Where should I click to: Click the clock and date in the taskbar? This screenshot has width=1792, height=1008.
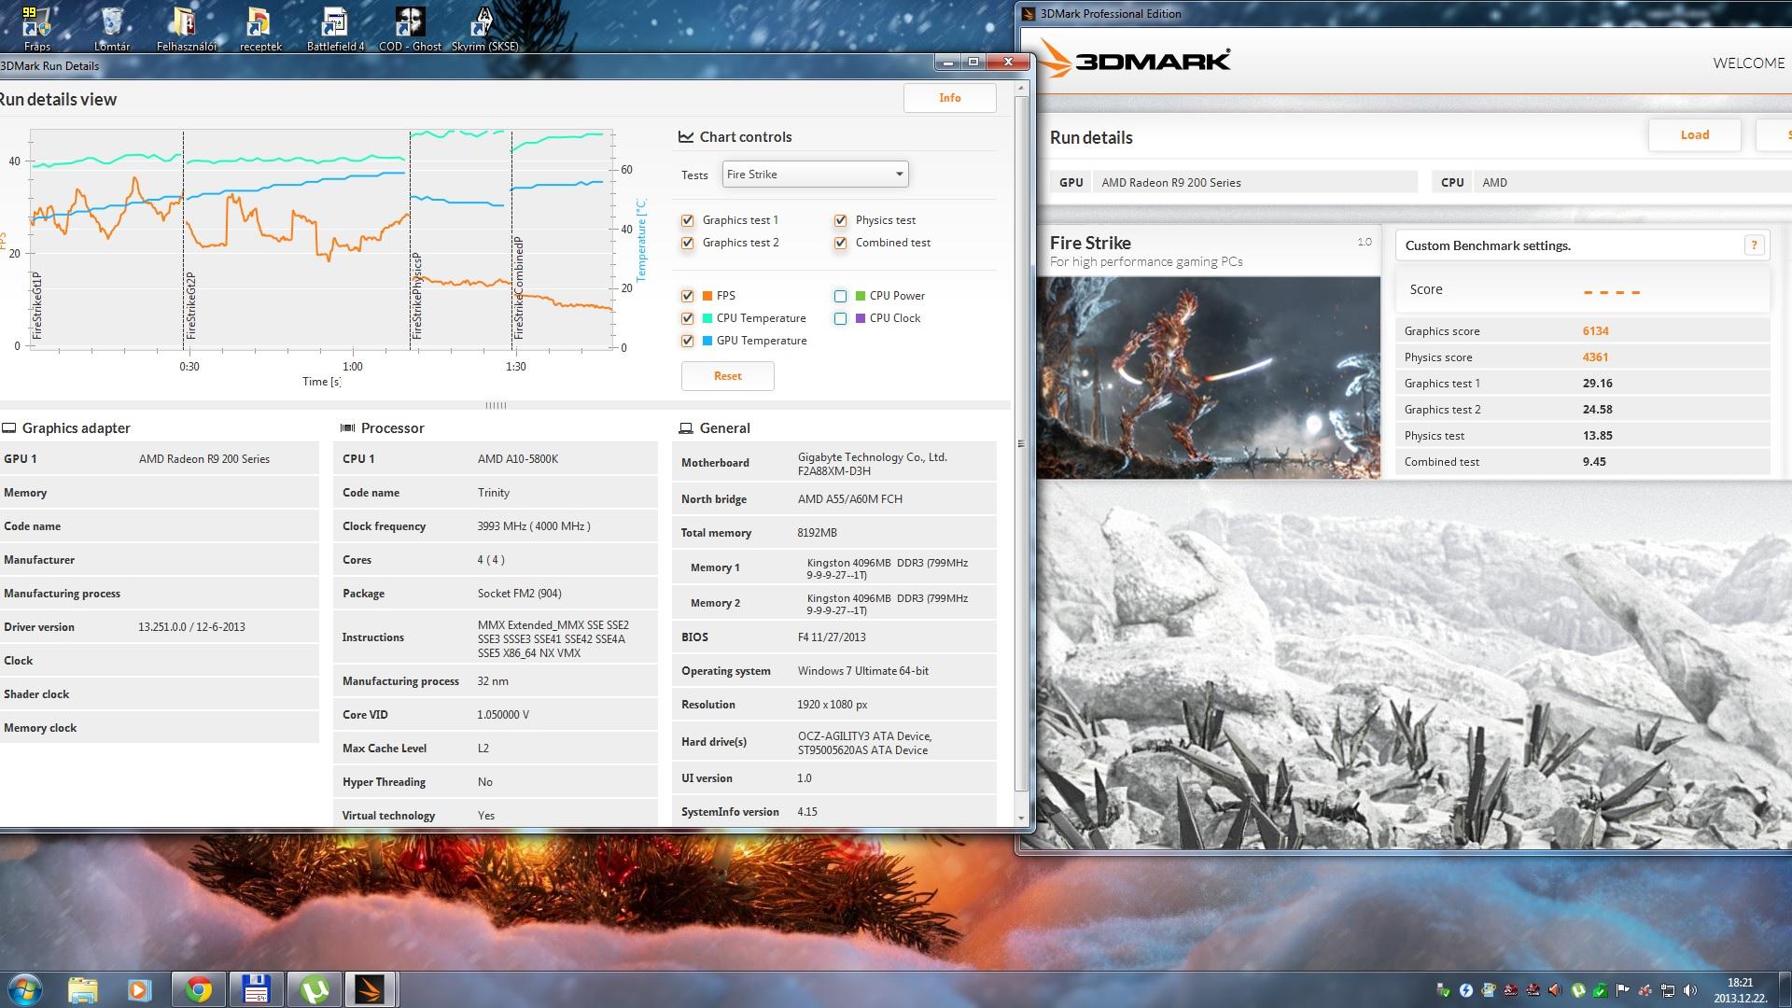tap(1739, 990)
